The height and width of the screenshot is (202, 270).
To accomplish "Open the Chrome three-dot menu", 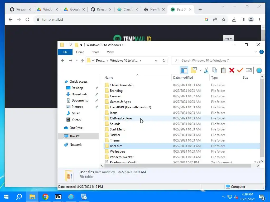I will 259,19.
